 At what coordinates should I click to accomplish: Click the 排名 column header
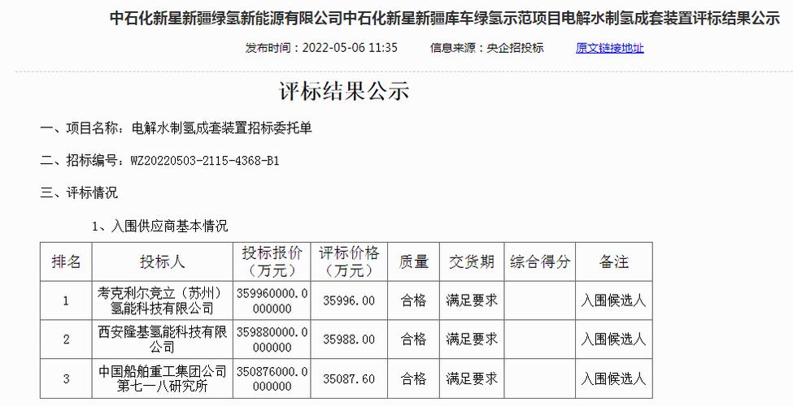pos(66,261)
